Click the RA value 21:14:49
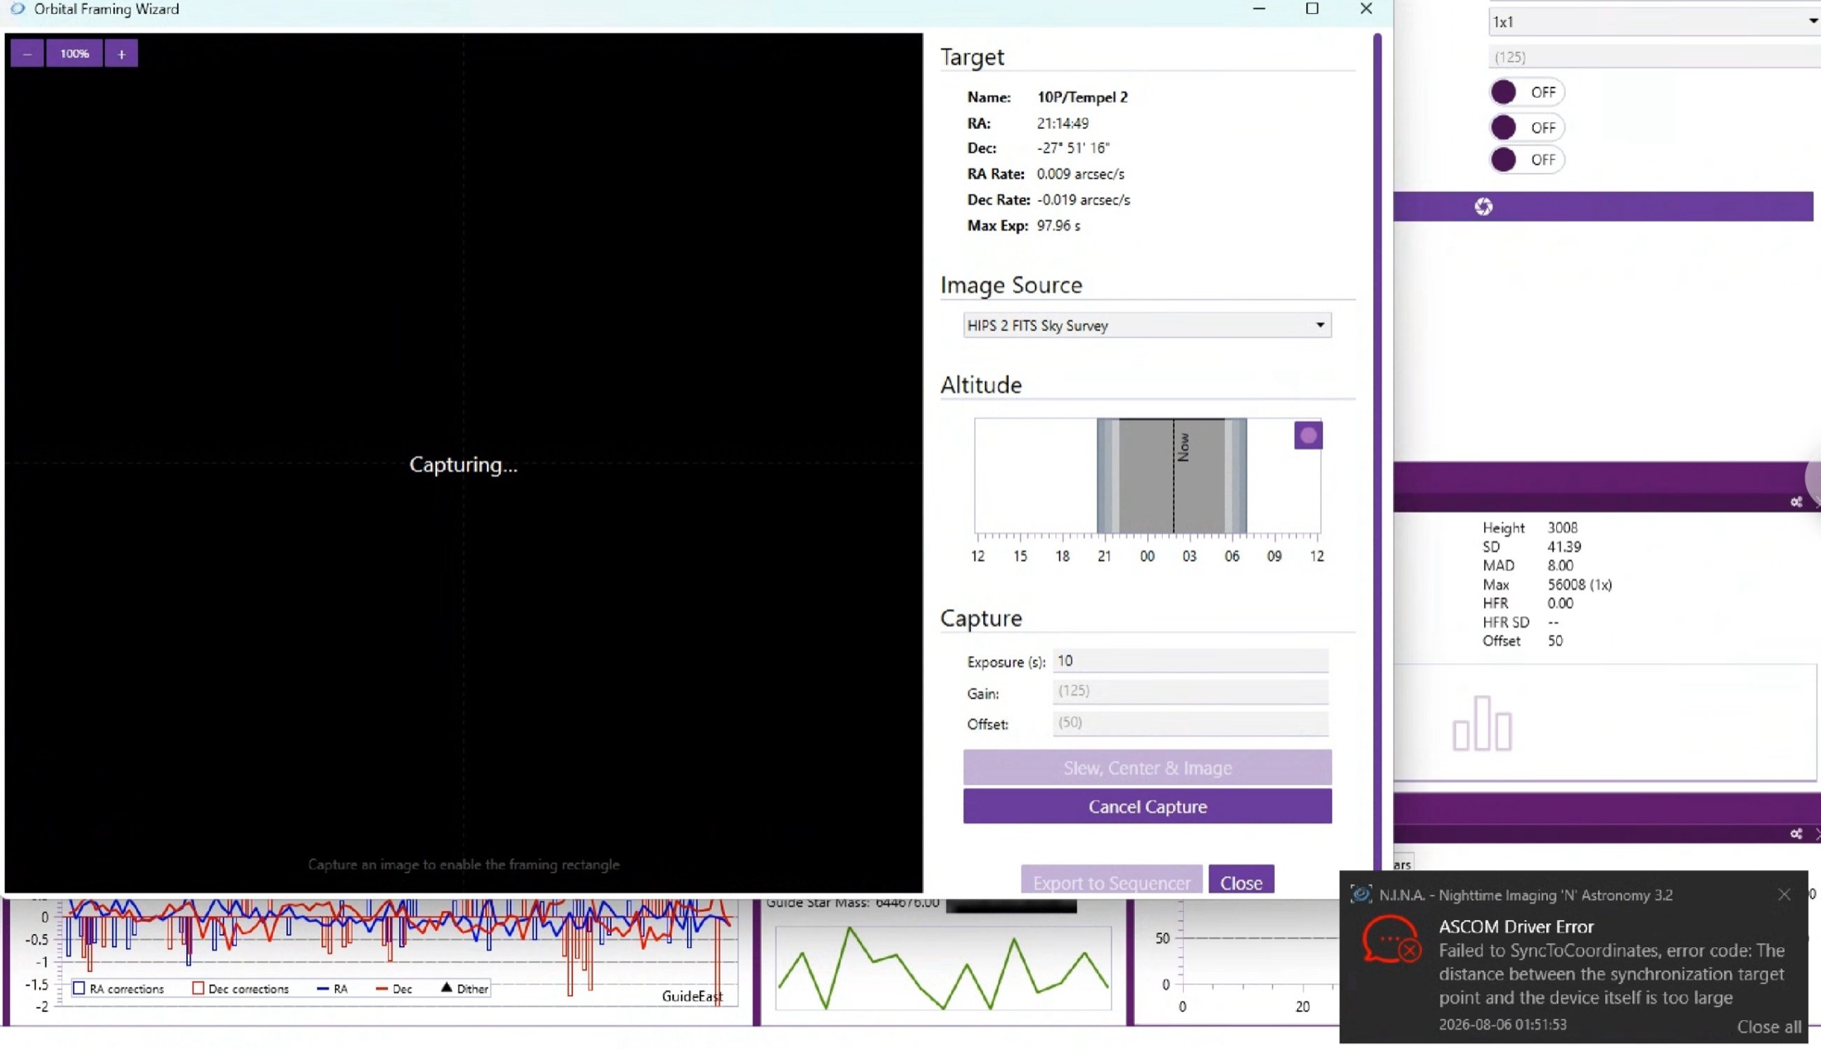This screenshot has height=1049, width=1821. [1063, 123]
